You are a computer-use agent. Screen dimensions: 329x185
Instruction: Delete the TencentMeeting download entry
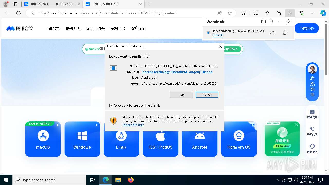(x=285, y=33)
